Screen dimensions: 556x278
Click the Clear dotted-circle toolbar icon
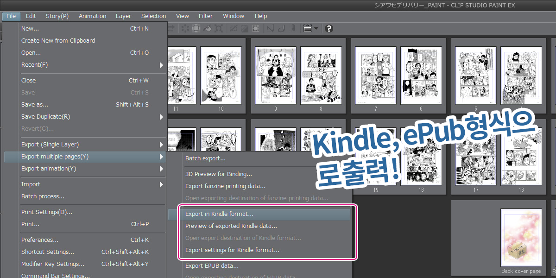[185, 28]
